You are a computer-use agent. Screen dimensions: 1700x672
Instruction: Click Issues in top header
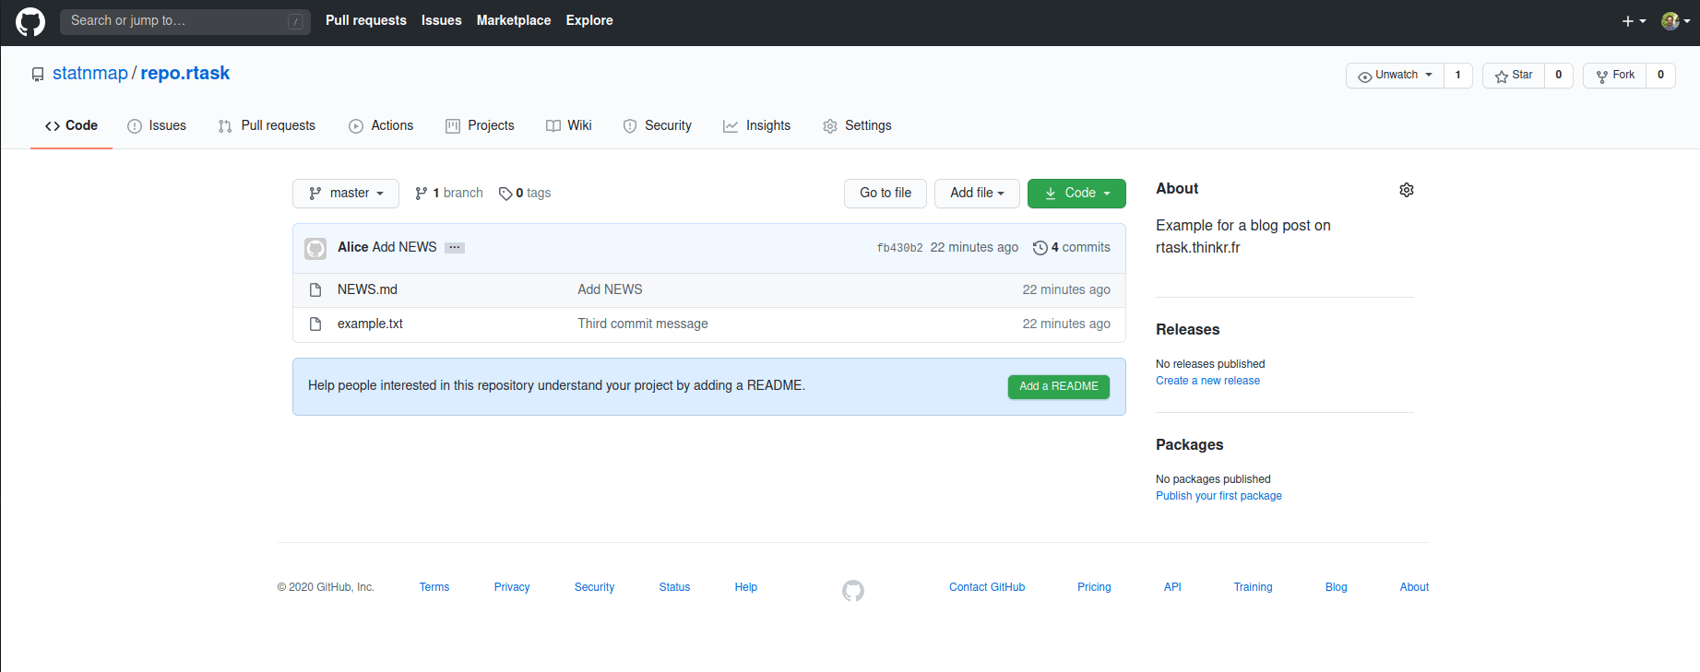[x=442, y=20]
